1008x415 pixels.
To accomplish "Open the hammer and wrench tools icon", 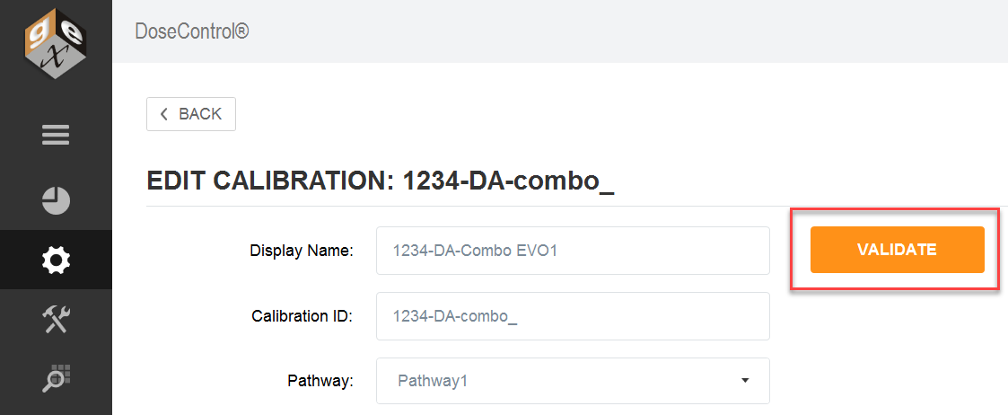I will click(56, 319).
